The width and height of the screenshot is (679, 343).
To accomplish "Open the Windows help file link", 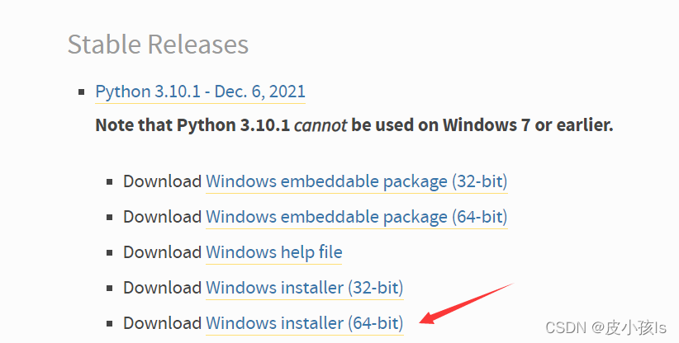I will pyautogui.click(x=273, y=252).
